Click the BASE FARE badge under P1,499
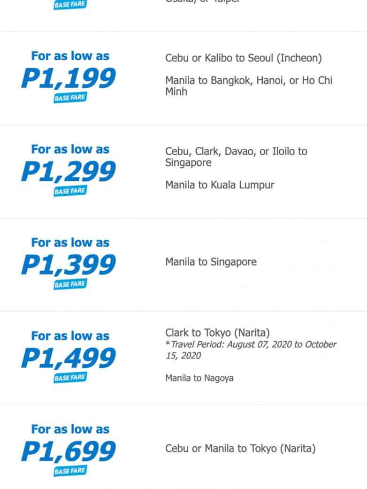Viewport: 367px width, 489px height. pos(70,378)
